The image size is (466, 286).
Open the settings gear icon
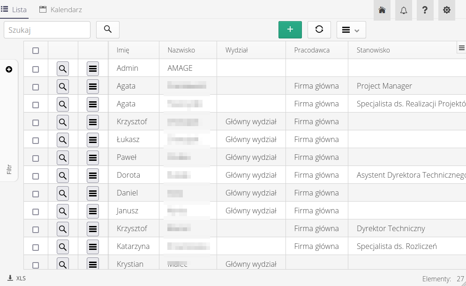pyautogui.click(x=446, y=10)
